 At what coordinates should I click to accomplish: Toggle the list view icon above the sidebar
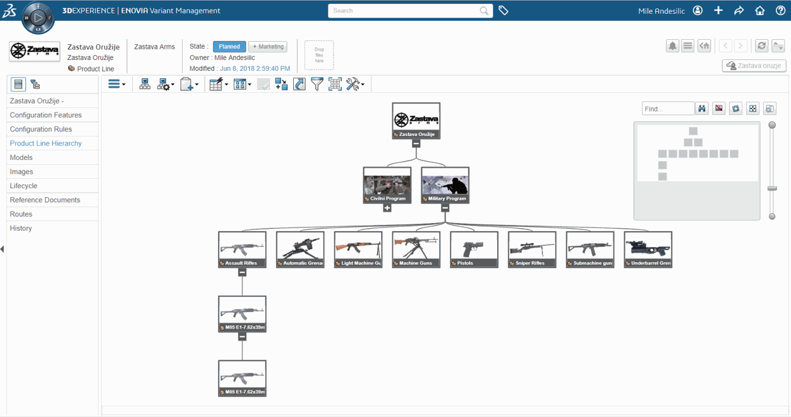click(18, 83)
